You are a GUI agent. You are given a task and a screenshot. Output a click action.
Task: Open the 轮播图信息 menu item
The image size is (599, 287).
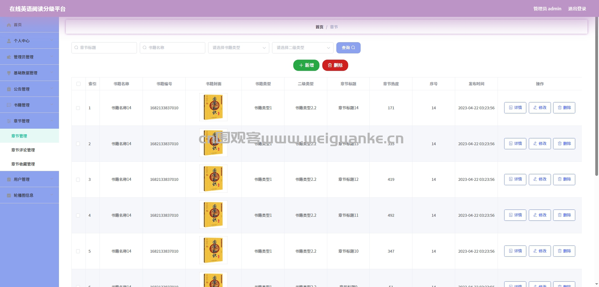point(29,195)
